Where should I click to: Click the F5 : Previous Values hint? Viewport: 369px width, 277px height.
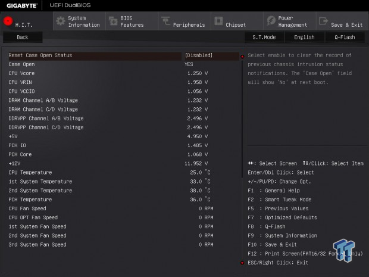[x=278, y=208]
